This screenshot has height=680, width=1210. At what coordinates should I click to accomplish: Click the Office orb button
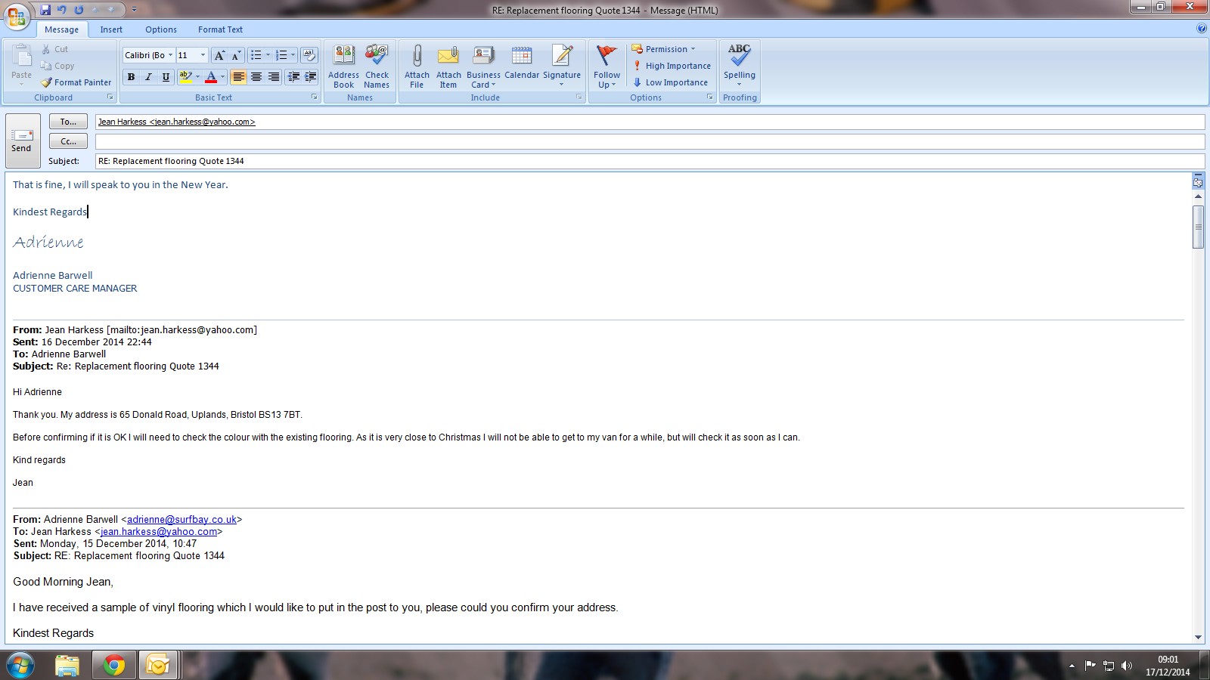coord(17,17)
